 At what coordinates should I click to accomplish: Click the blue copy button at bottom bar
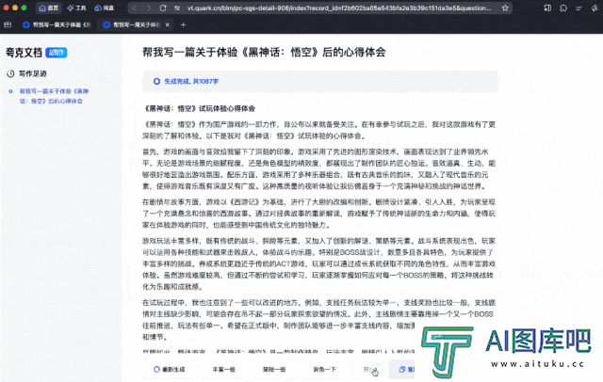pyautogui.click(x=402, y=370)
